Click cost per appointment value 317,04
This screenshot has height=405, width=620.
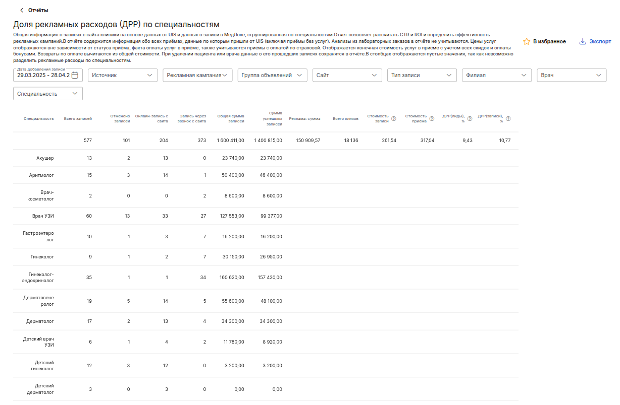pos(427,141)
